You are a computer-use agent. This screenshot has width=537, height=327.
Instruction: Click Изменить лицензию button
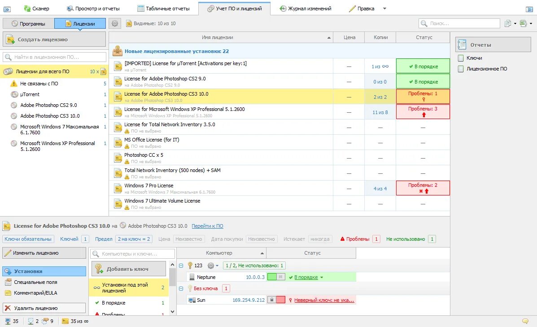(44, 253)
